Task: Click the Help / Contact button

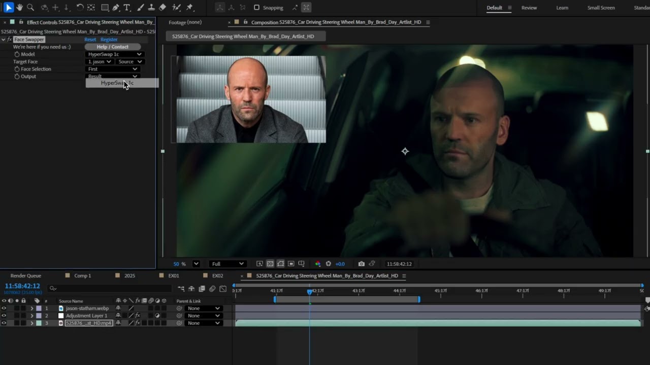Action: (x=113, y=47)
